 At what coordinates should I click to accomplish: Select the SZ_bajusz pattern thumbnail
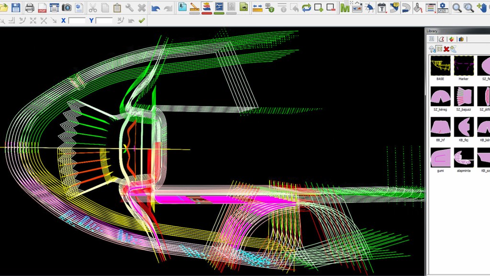[464, 96]
